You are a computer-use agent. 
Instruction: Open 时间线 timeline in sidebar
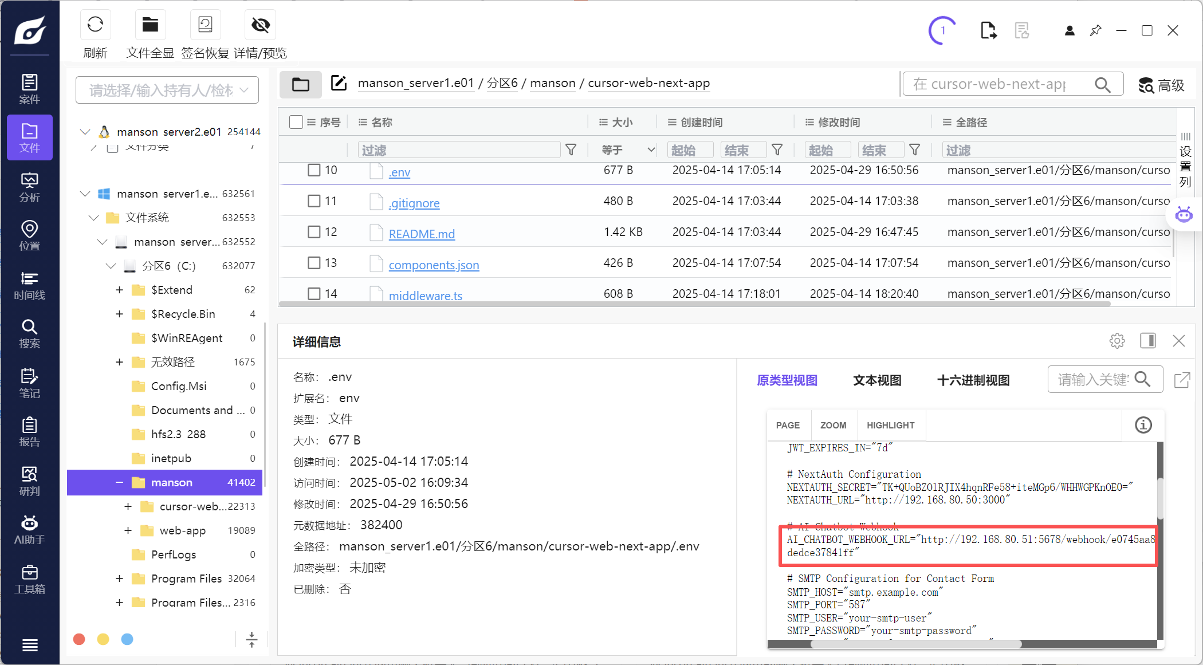tap(29, 285)
